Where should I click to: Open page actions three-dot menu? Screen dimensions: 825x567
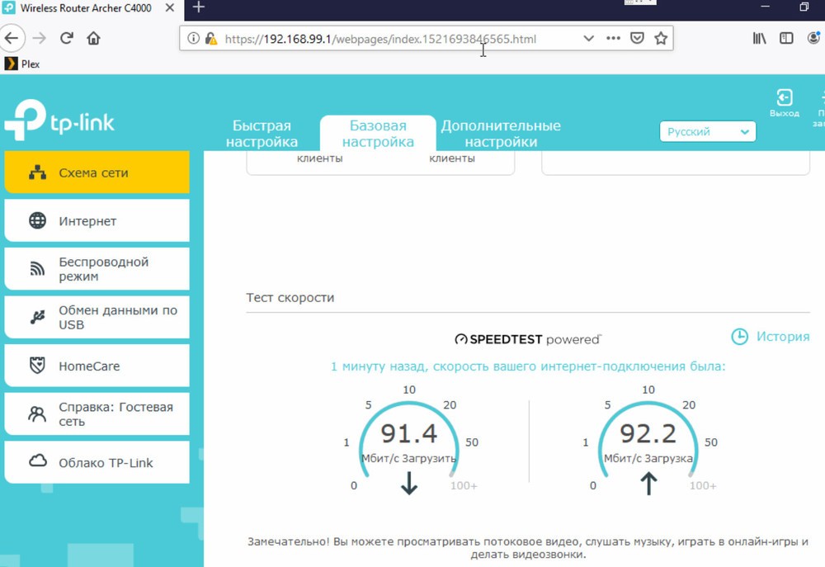tap(613, 38)
